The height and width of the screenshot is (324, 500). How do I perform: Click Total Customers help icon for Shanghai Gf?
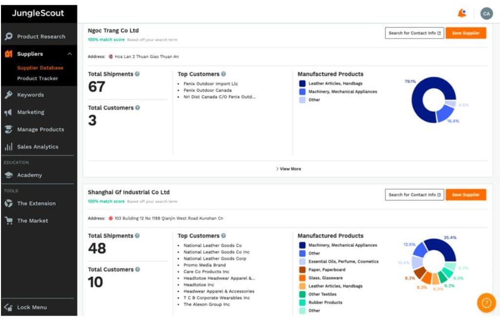(x=137, y=269)
